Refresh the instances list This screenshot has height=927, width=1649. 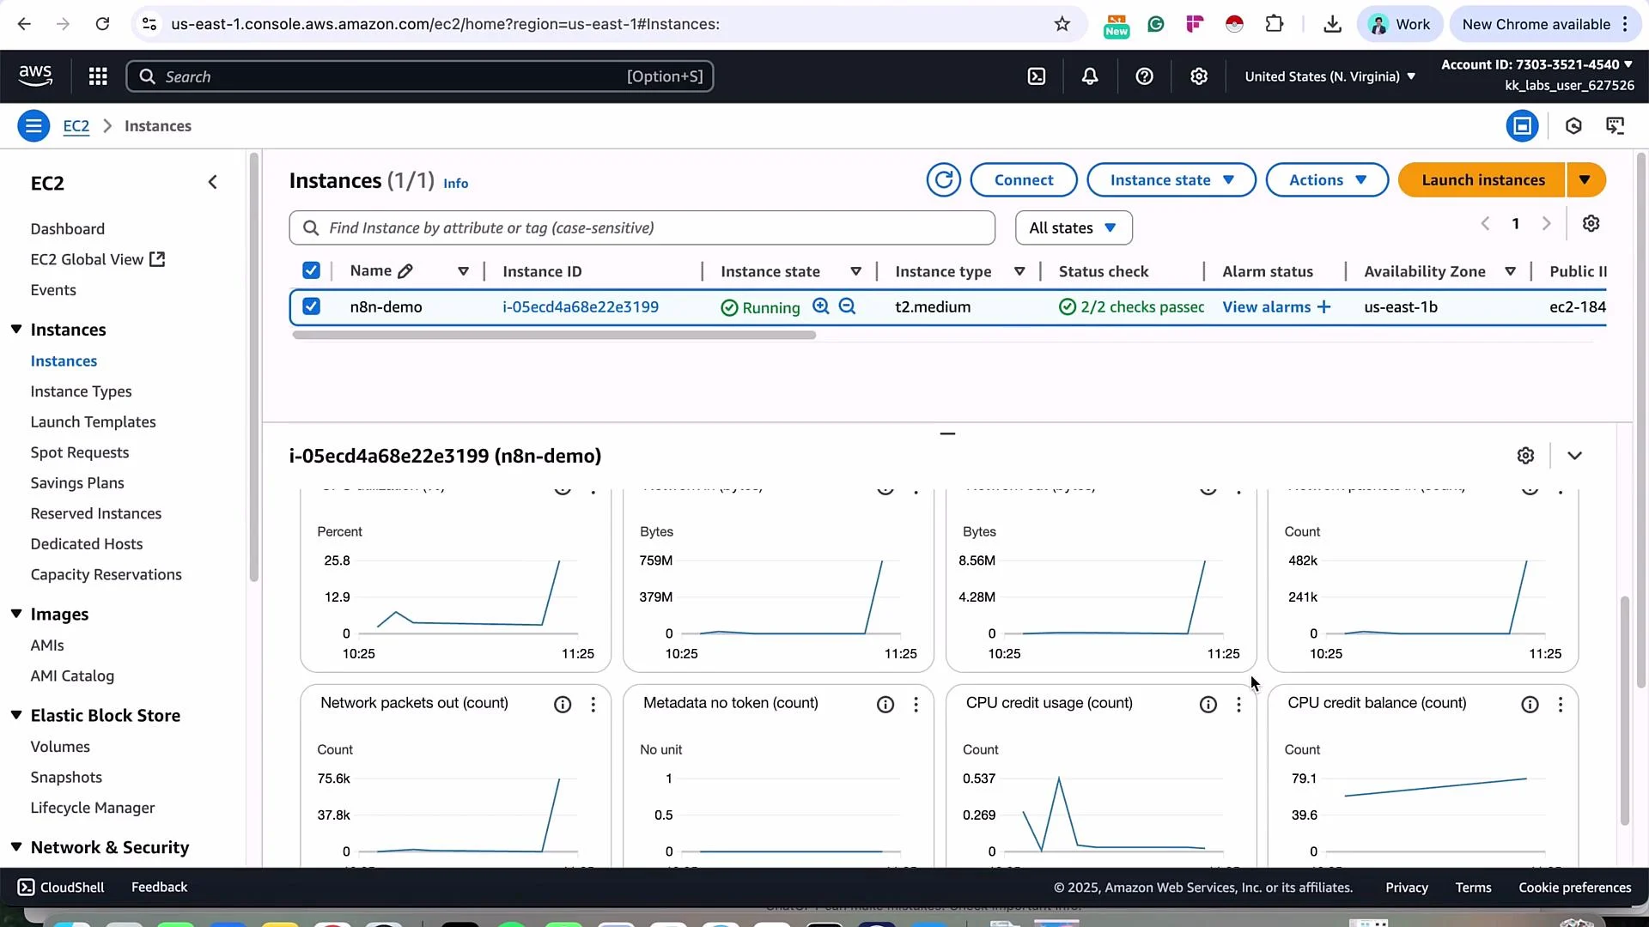click(x=943, y=179)
